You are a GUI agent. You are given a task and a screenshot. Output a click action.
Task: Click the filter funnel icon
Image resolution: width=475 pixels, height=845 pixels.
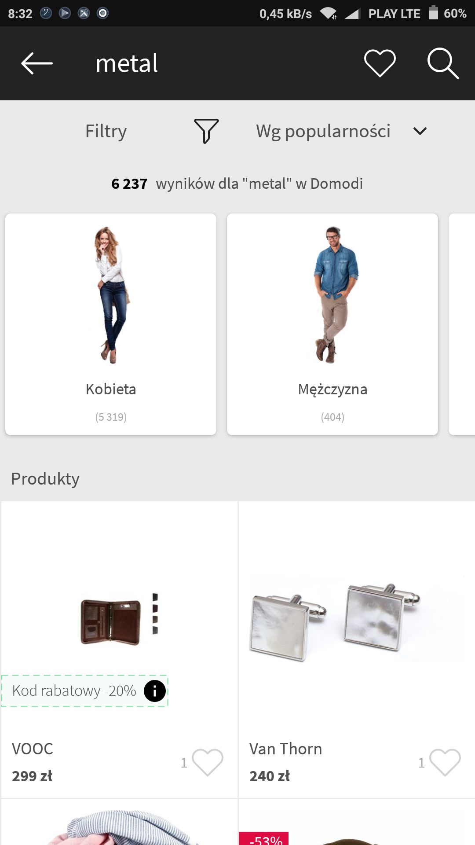coord(206,131)
